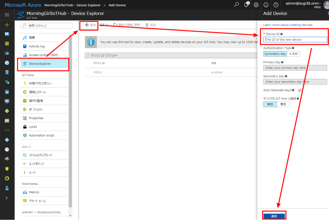Screen dimensions: 329x220
Task: Click the info icon beside Auto Generate Keys
Action: pyautogui.click(x=293, y=90)
